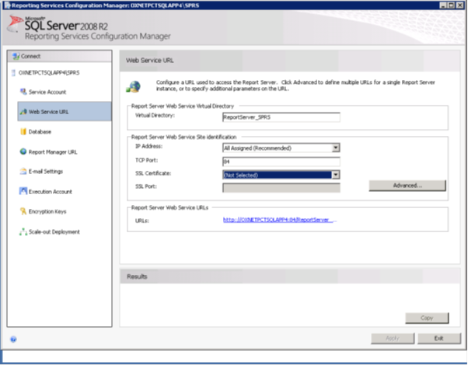Viewport: 468px width, 365px height.
Task: Click the Encryption Keys key icon
Action: (x=23, y=211)
